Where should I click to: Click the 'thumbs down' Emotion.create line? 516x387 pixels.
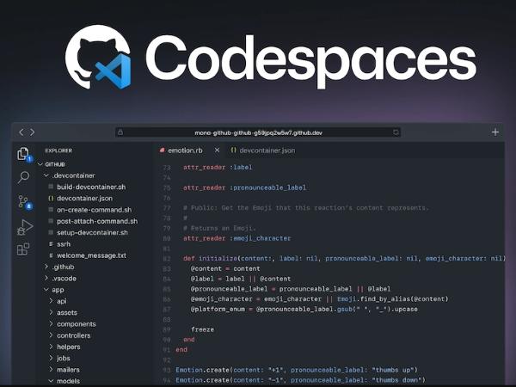pos(300,380)
